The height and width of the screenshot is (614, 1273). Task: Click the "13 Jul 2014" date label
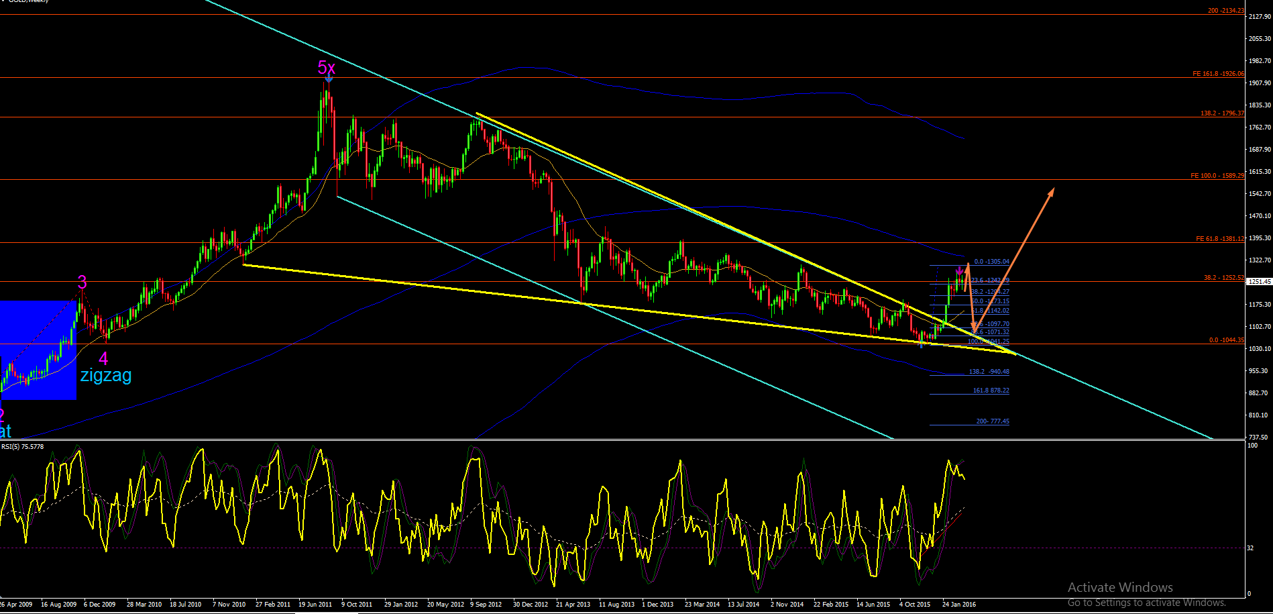744,605
